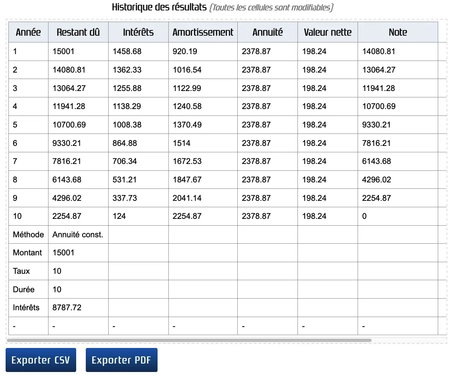Click the Montant label cell
This screenshot has height=376, width=451.
tap(28, 253)
